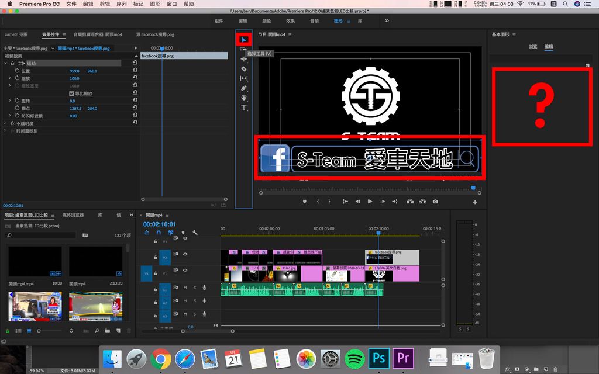The image size is (599, 374).
Task: Expand the Rotation (旋转) parameter
Action: [10, 101]
